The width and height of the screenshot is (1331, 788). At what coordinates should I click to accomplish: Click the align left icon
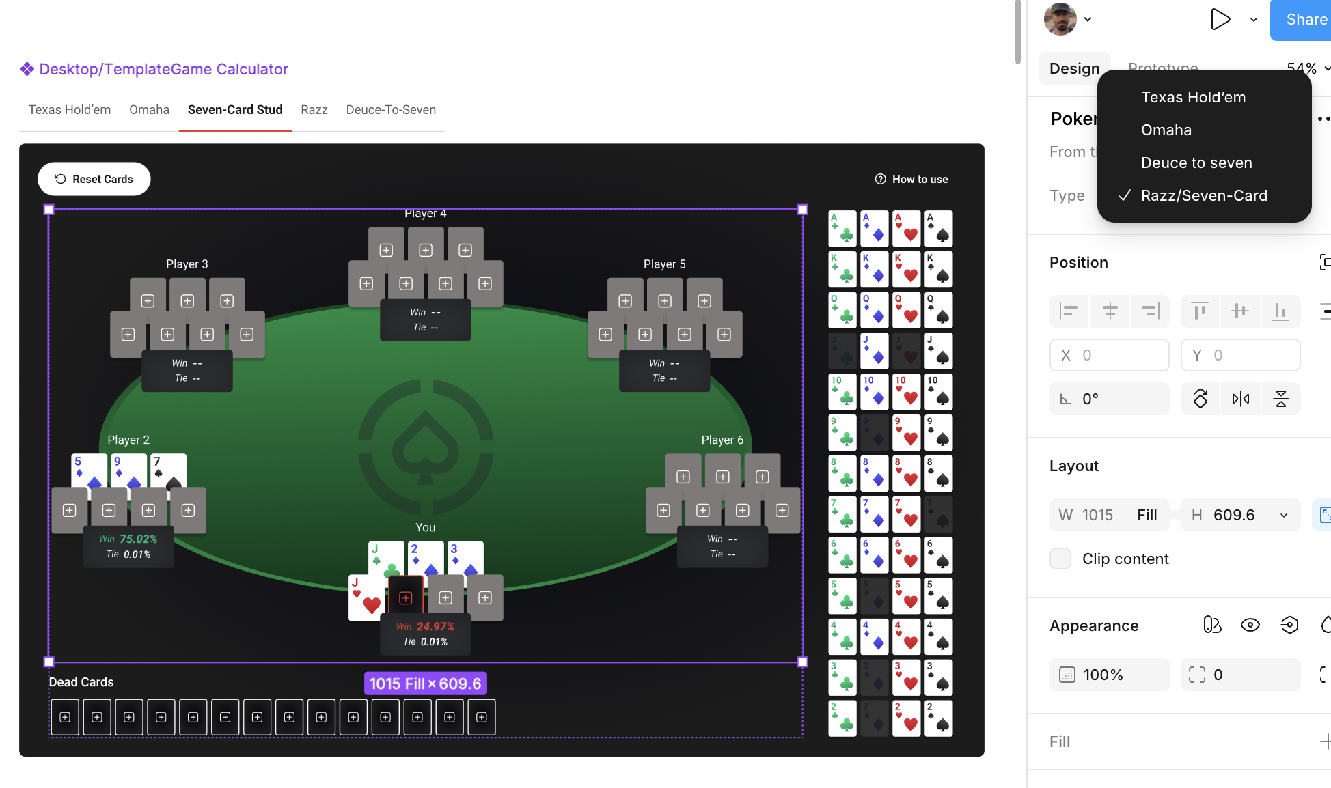(x=1069, y=311)
